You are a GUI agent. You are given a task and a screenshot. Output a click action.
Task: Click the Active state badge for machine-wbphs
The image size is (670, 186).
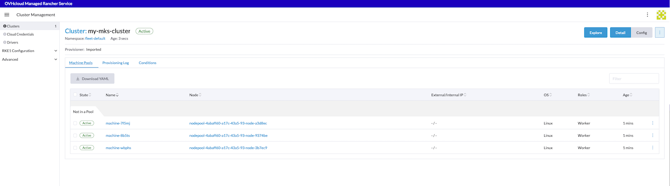[x=87, y=148]
